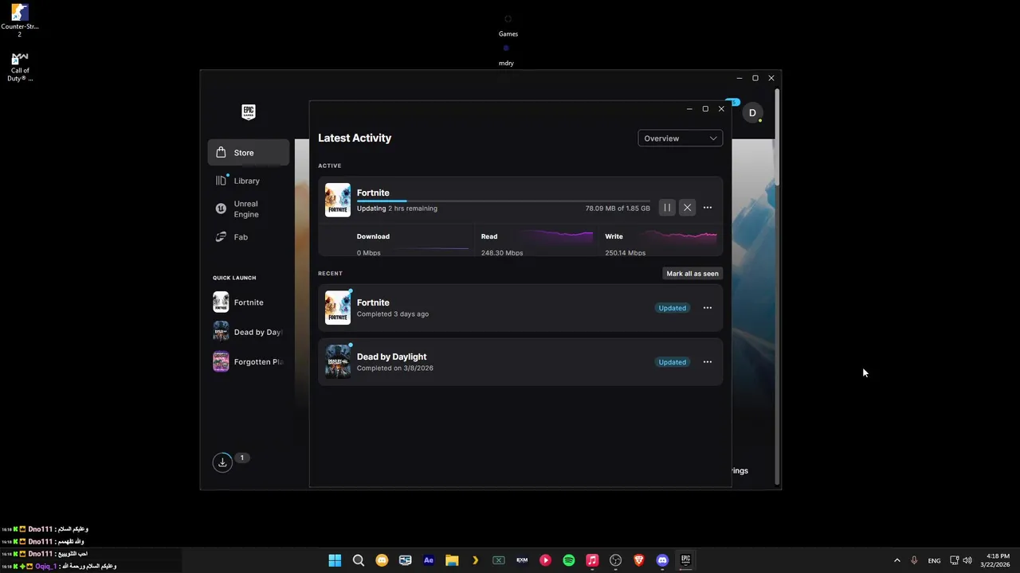Open taskbar Search
Screen dimensions: 1020x573
tap(359, 560)
